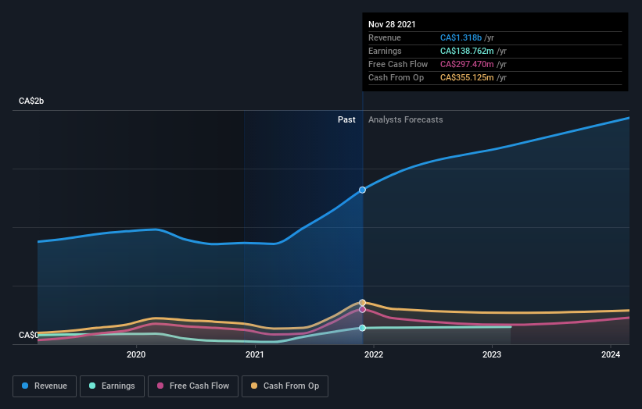Image resolution: width=642 pixels, height=409 pixels.
Task: Select the 2020 x-axis label
Action: pyautogui.click(x=136, y=354)
